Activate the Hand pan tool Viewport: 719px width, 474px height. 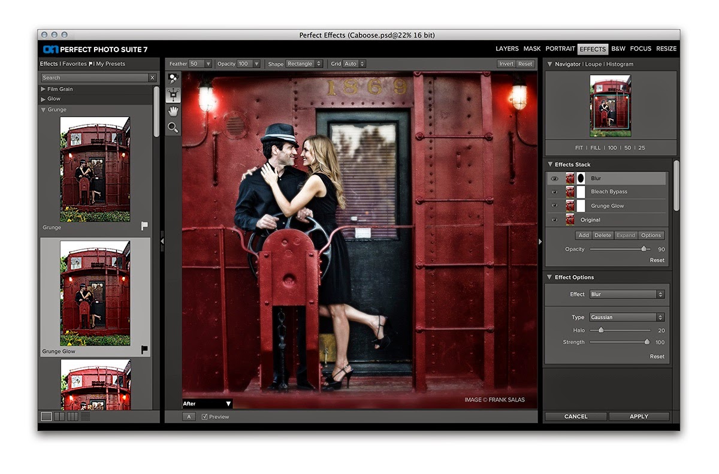[x=173, y=110]
